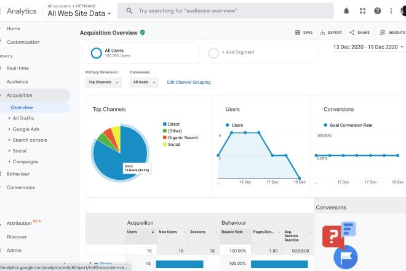Open the three-dot more options menu
The width and height of the screenshot is (406, 271).
pyautogui.click(x=391, y=11)
